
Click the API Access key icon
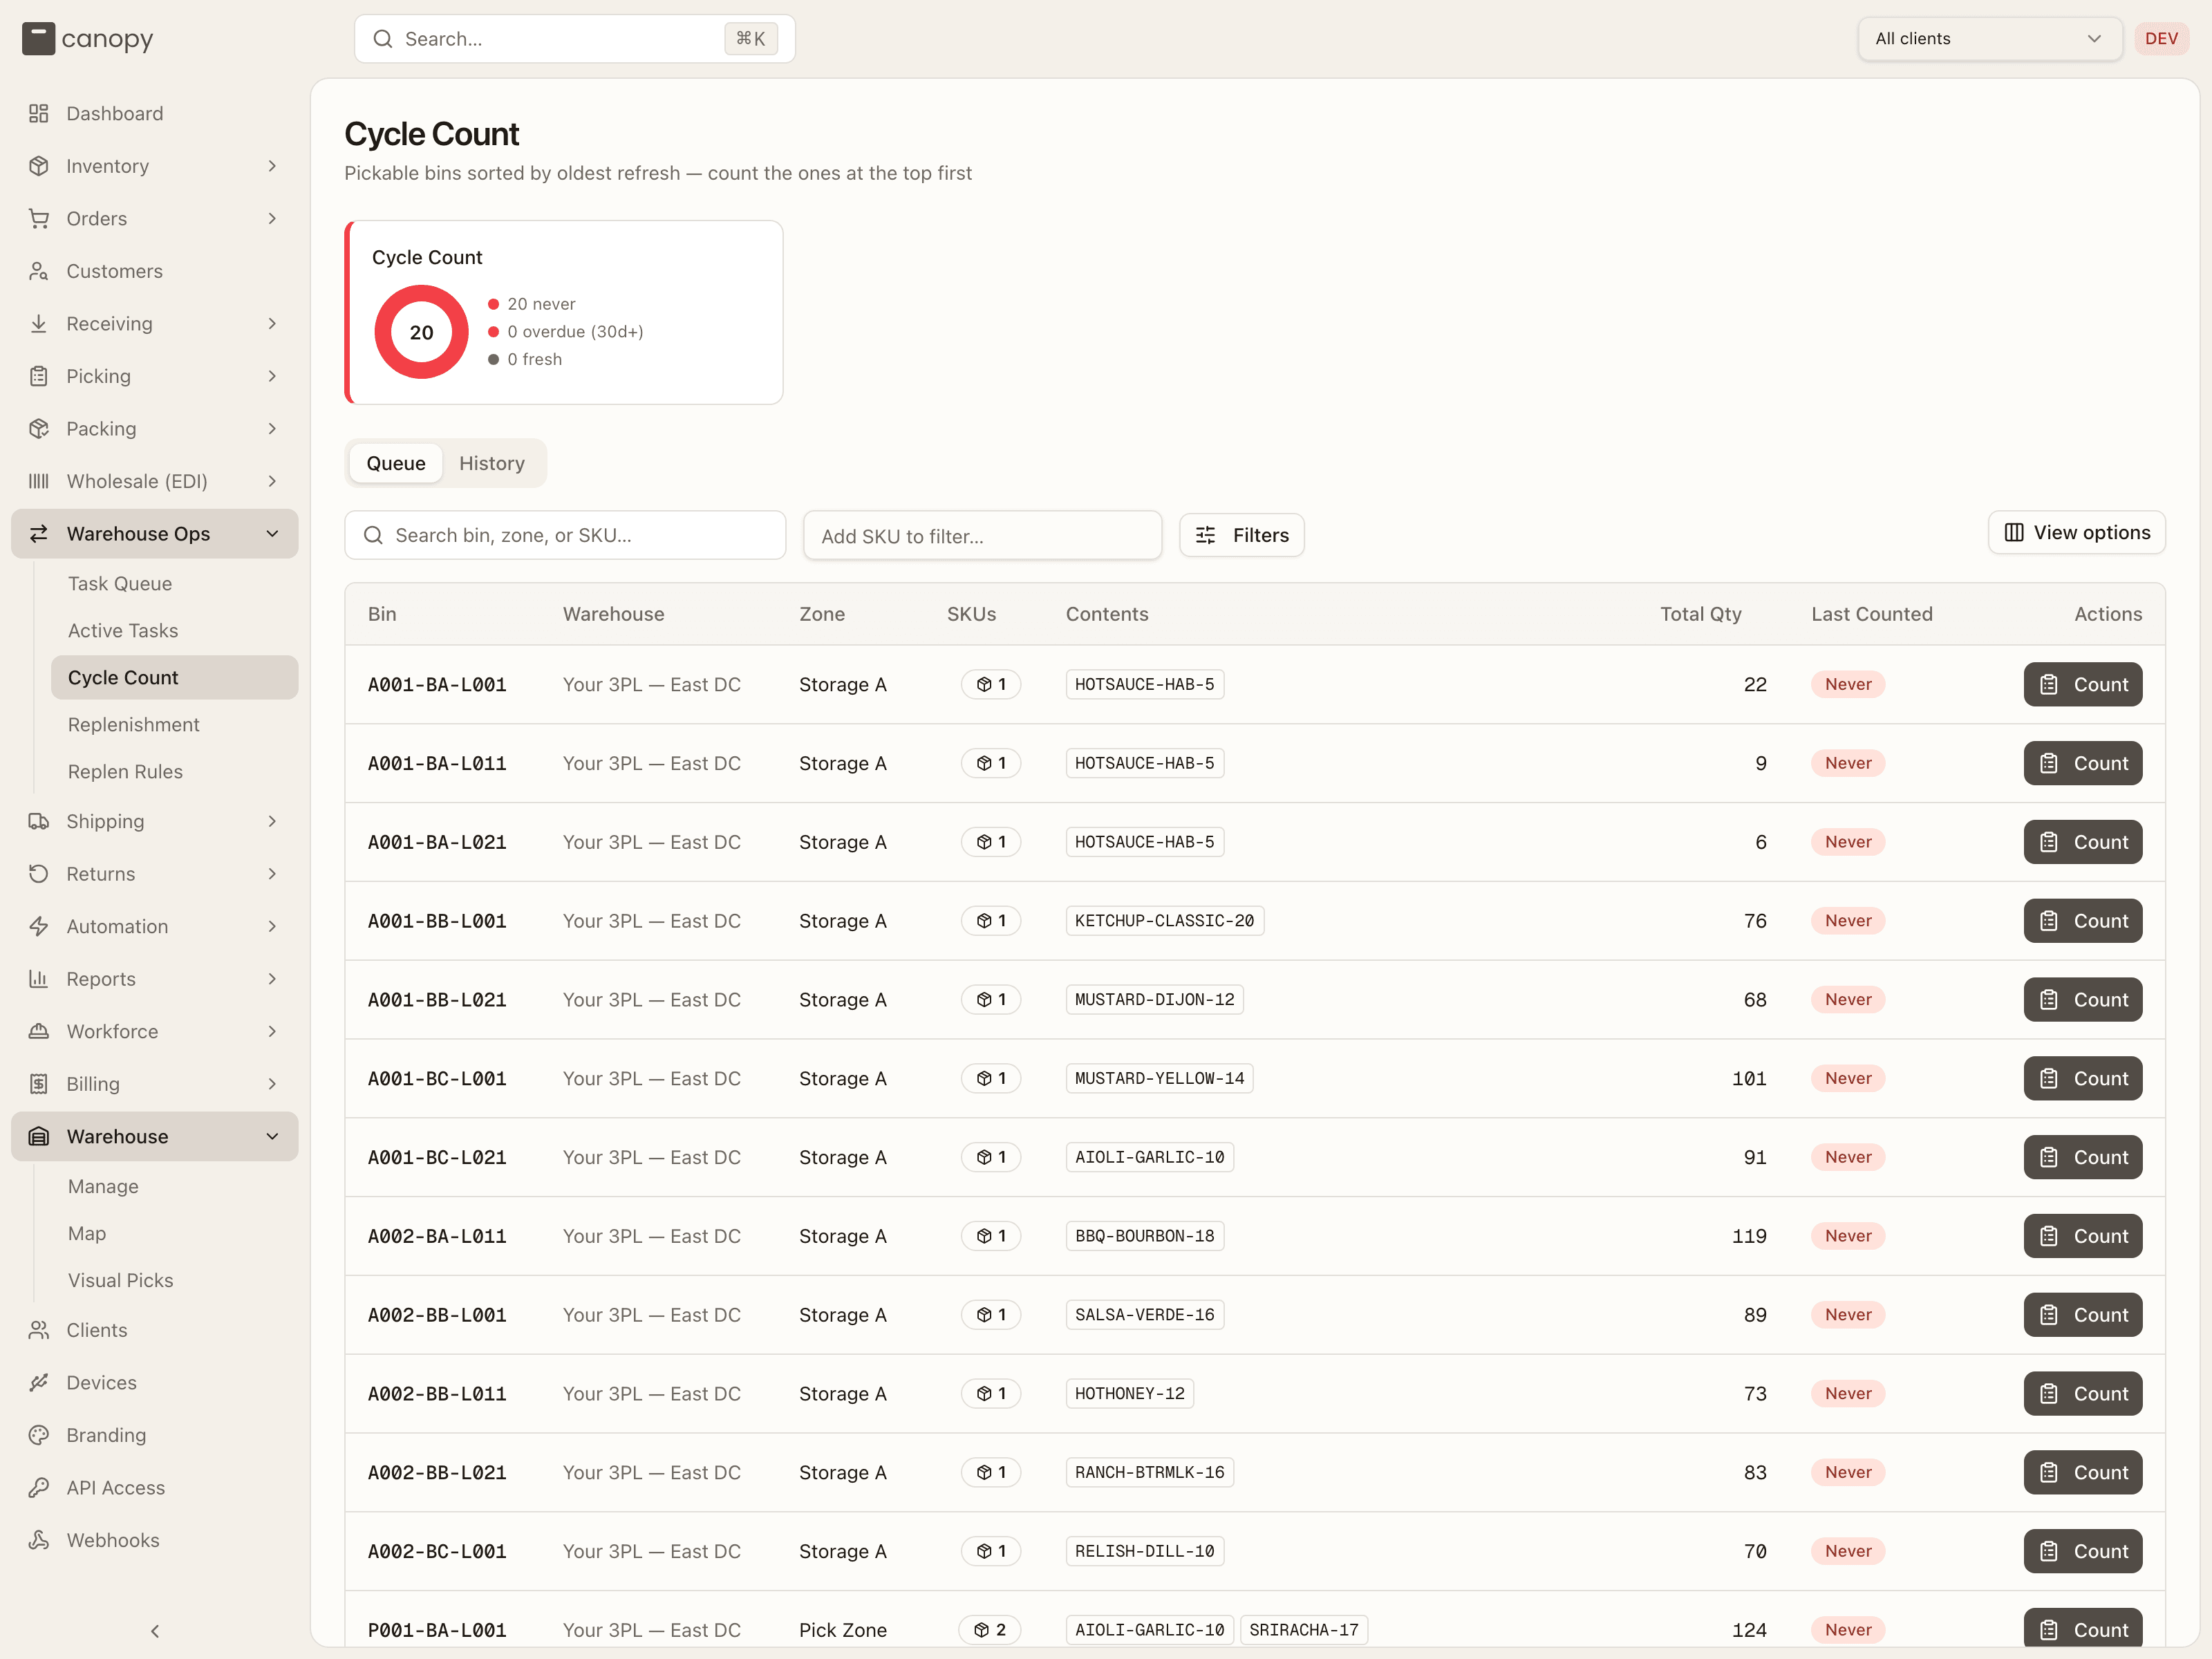(39, 1487)
